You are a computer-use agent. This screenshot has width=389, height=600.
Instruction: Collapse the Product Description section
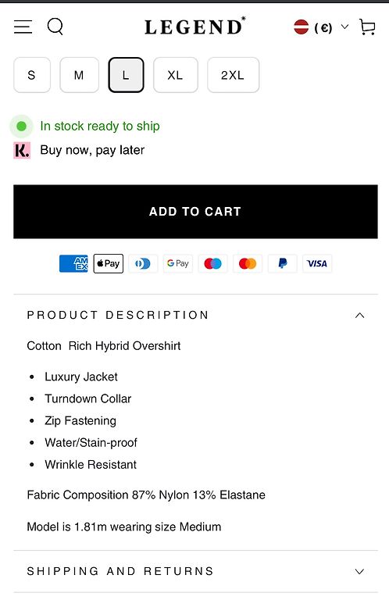(x=195, y=316)
